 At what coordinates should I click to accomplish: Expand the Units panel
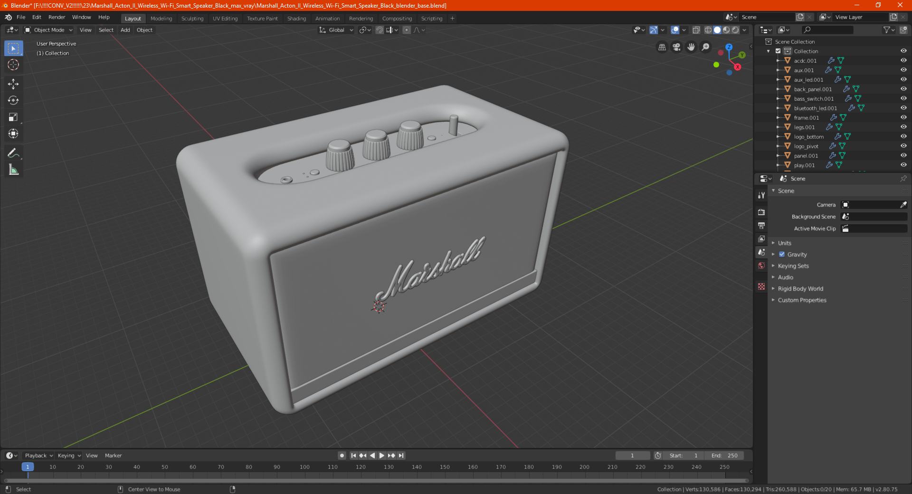[x=784, y=243]
